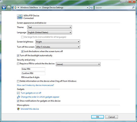Click the Security and privacy heading
This screenshot has height=122, width=137.
tap(26, 60)
